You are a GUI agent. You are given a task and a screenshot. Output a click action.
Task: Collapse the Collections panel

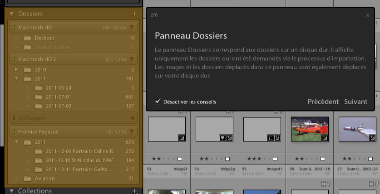(11, 191)
